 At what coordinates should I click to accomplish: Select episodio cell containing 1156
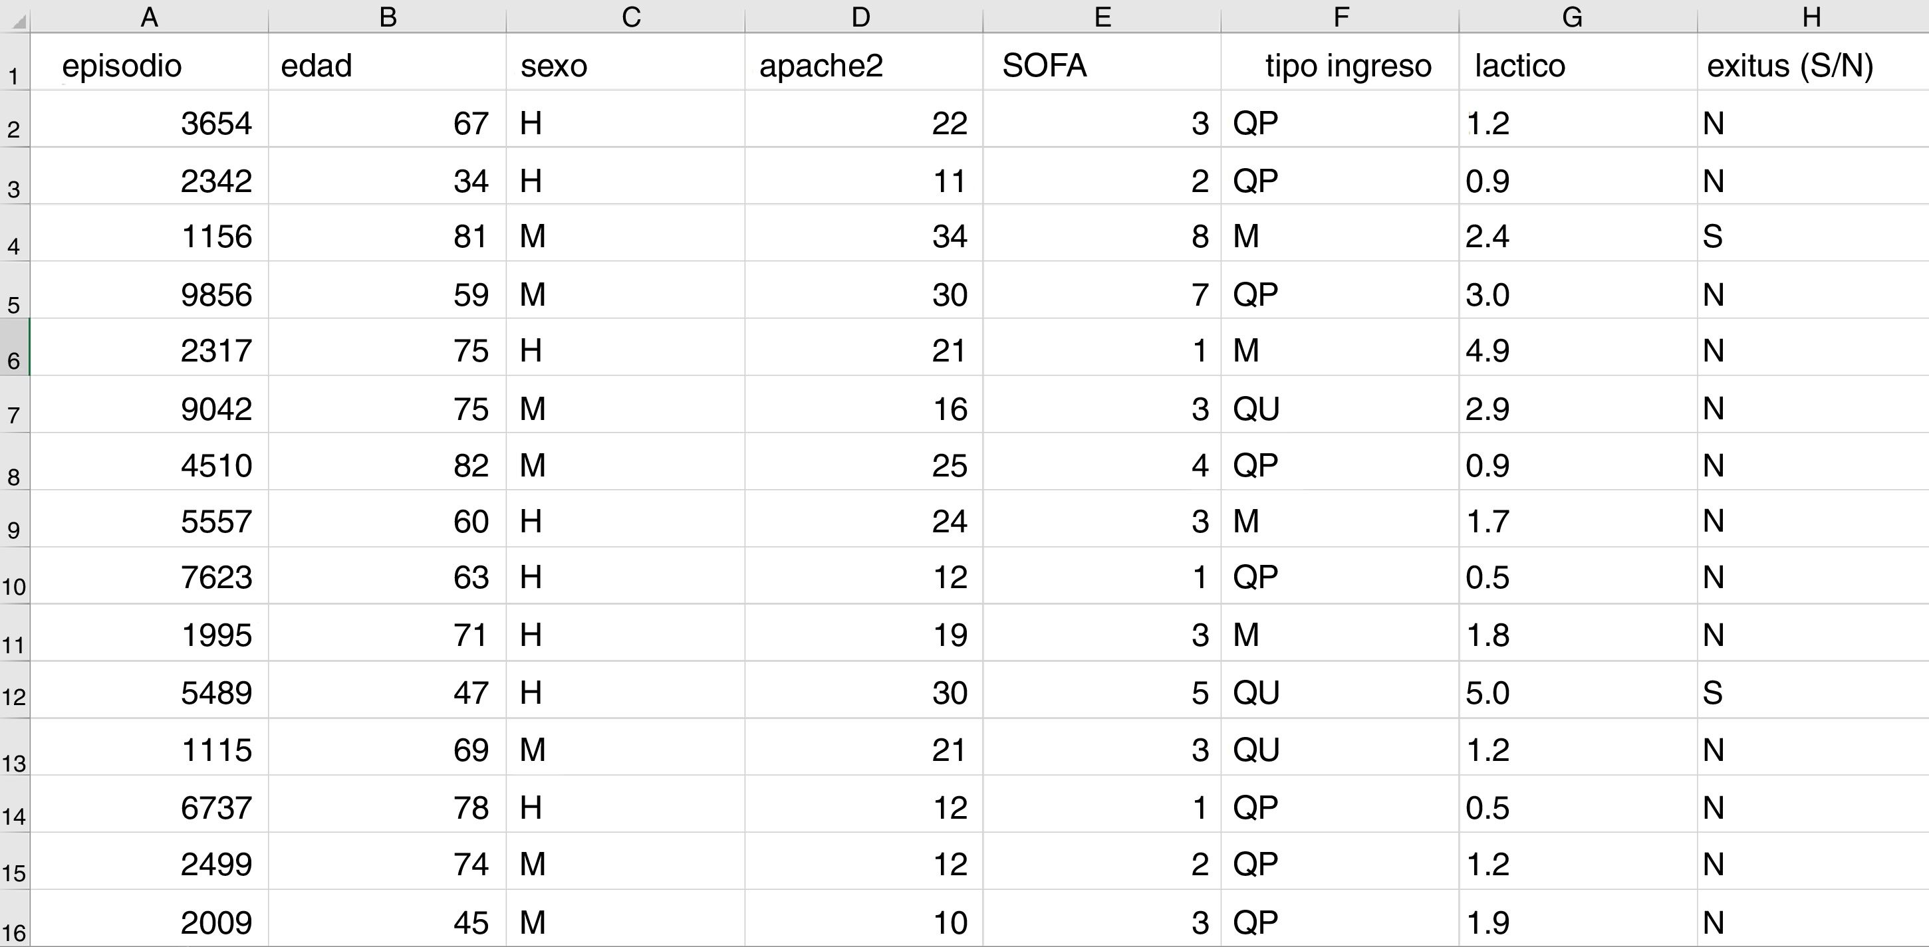pos(149,237)
